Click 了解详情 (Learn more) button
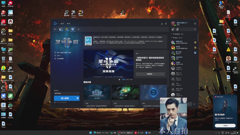 pos(150,74)
